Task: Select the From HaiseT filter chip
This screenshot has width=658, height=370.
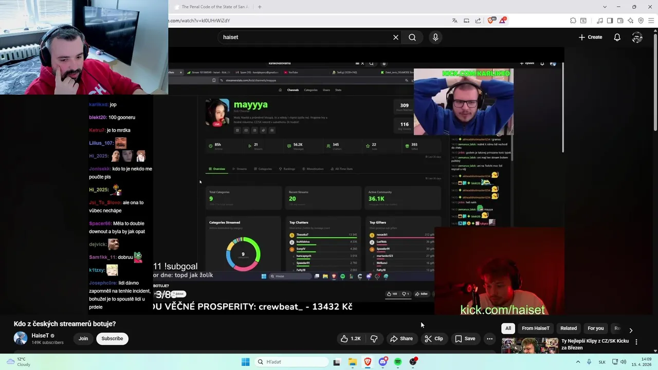Action: click(x=536, y=328)
